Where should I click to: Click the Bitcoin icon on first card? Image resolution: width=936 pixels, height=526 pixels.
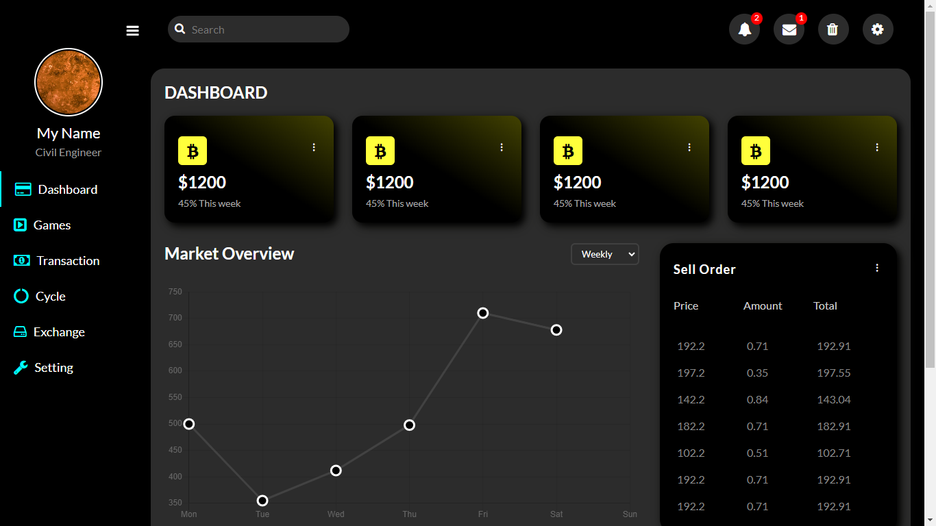193,151
